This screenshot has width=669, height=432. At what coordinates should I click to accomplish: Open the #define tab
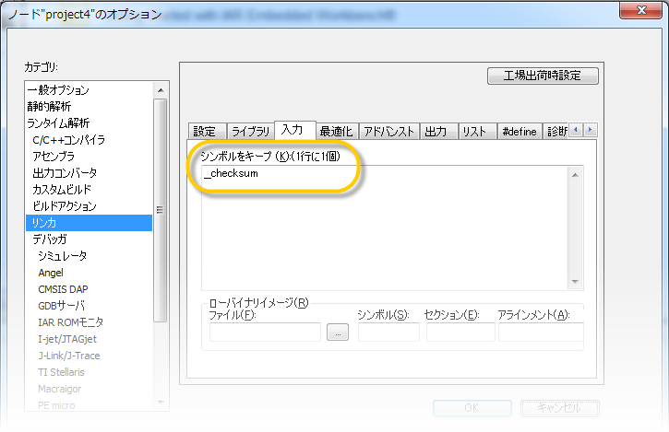pyautogui.click(x=520, y=132)
